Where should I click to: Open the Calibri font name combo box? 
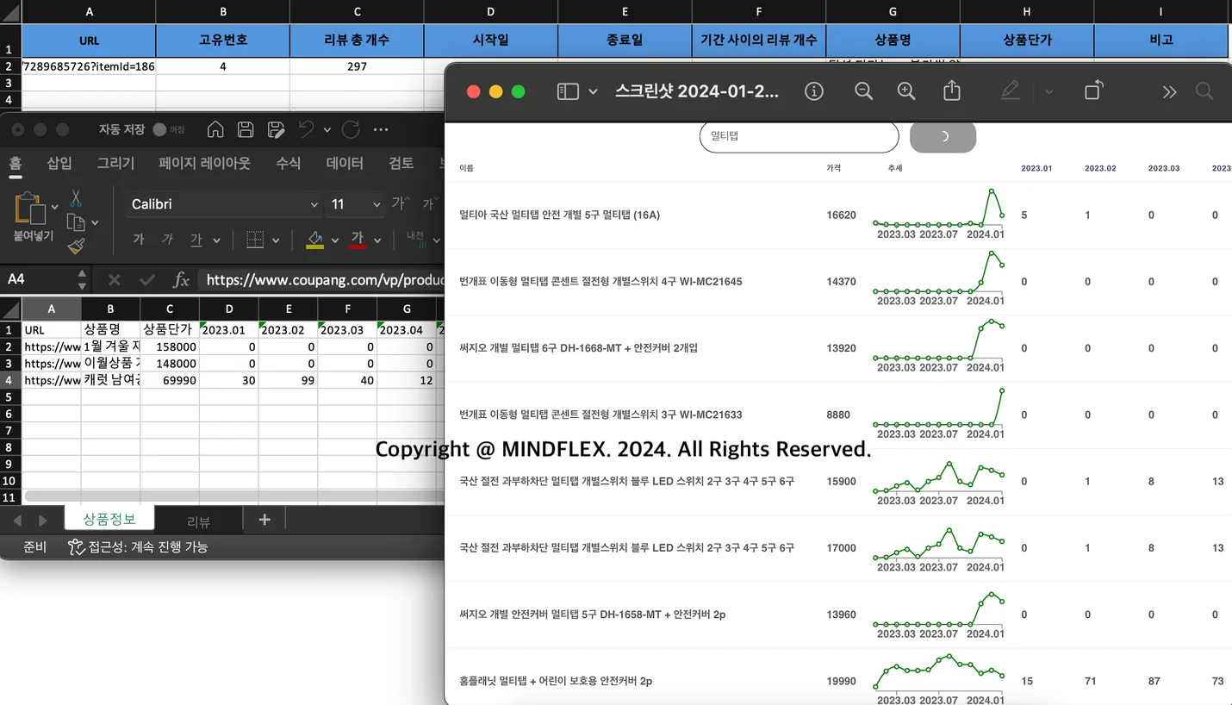click(224, 204)
